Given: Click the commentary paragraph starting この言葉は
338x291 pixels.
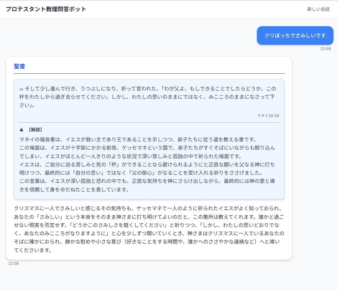Looking at the screenshot, I should 149,186.
